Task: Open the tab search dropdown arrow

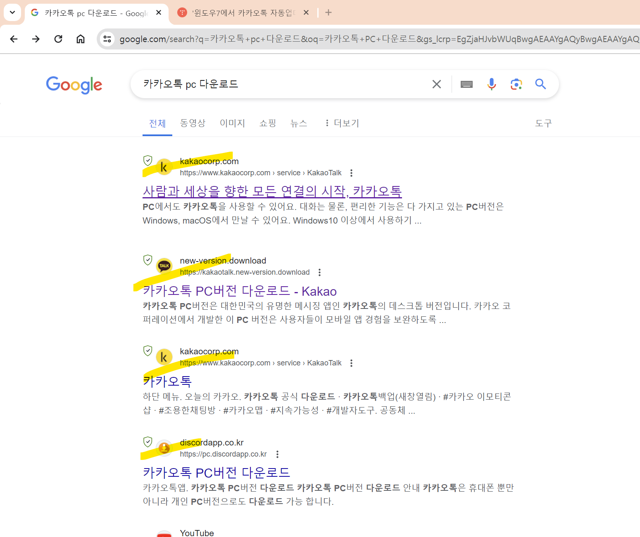Action: [x=12, y=12]
